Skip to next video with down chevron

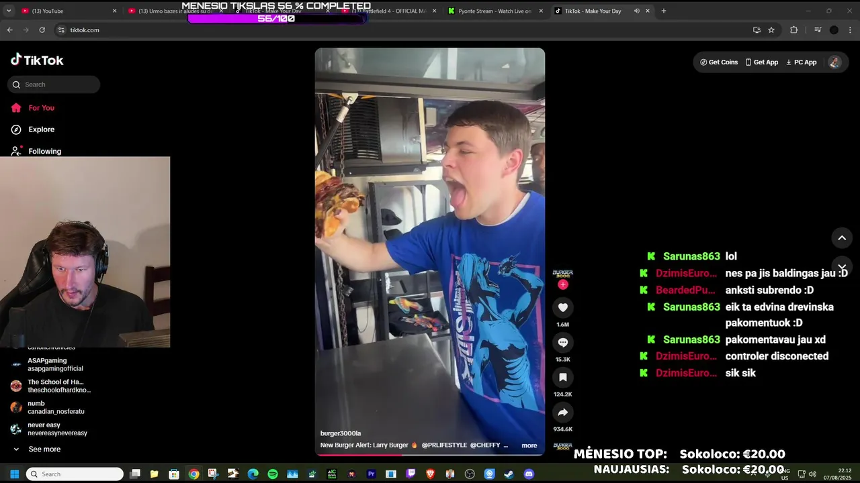click(x=842, y=268)
